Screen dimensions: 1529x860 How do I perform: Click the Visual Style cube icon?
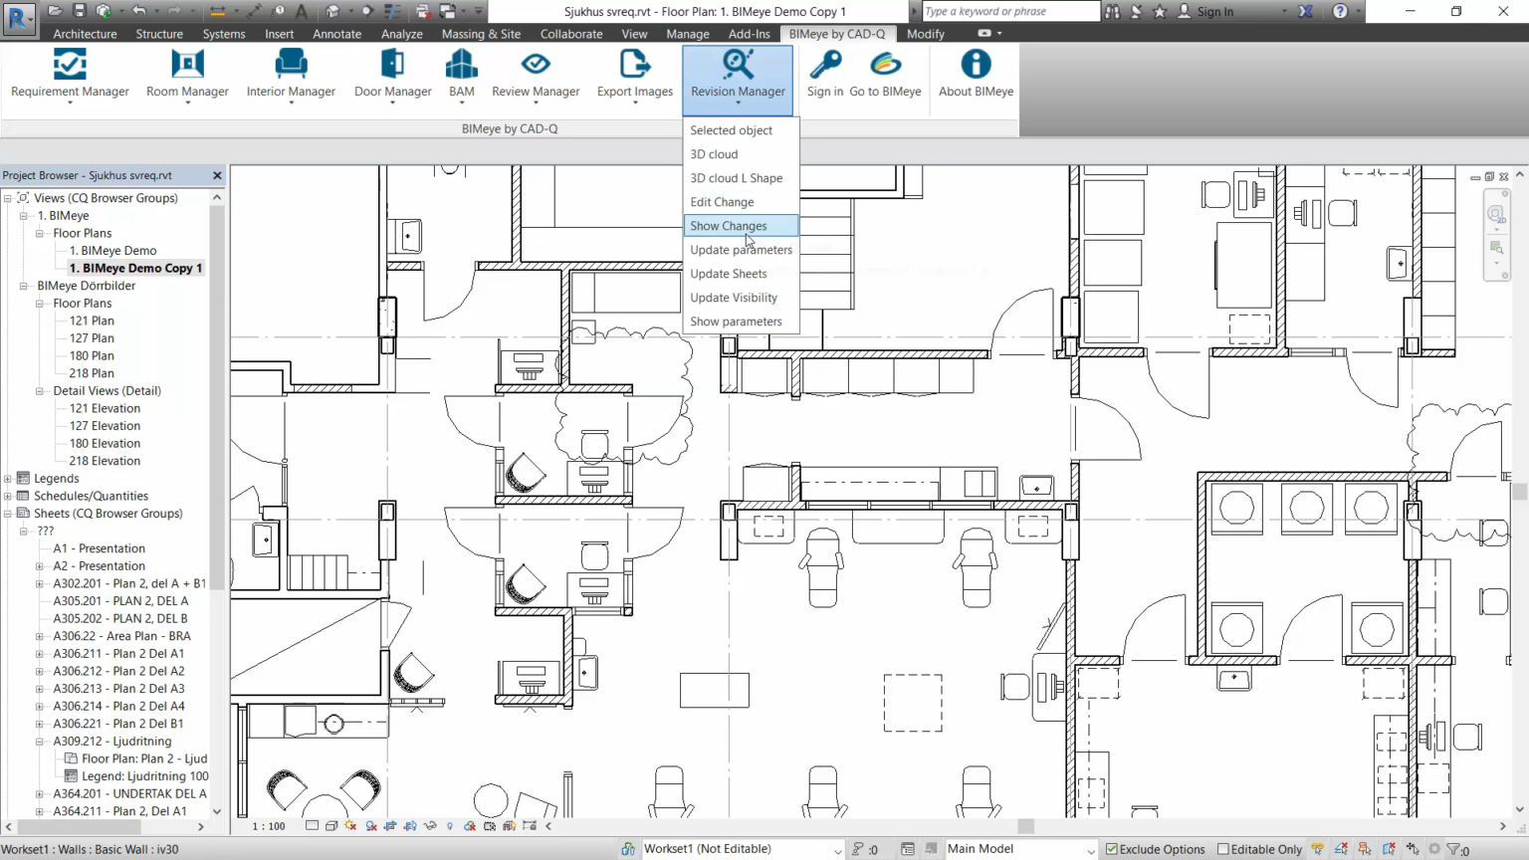point(331,826)
